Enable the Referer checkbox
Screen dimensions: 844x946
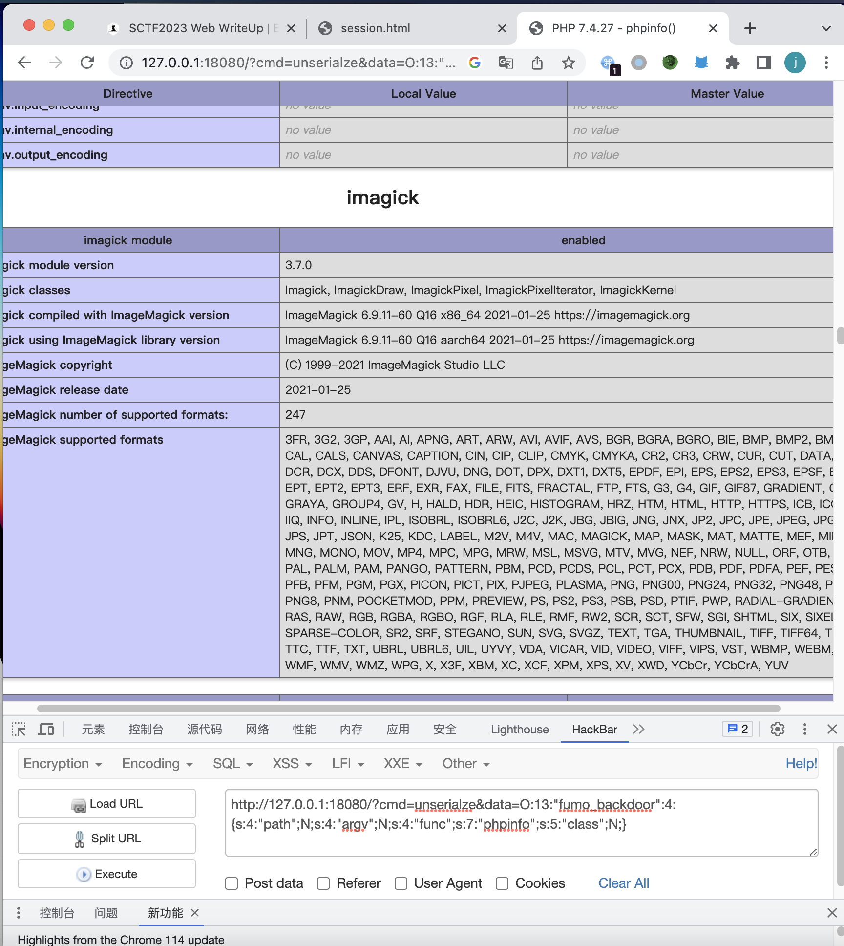point(323,883)
